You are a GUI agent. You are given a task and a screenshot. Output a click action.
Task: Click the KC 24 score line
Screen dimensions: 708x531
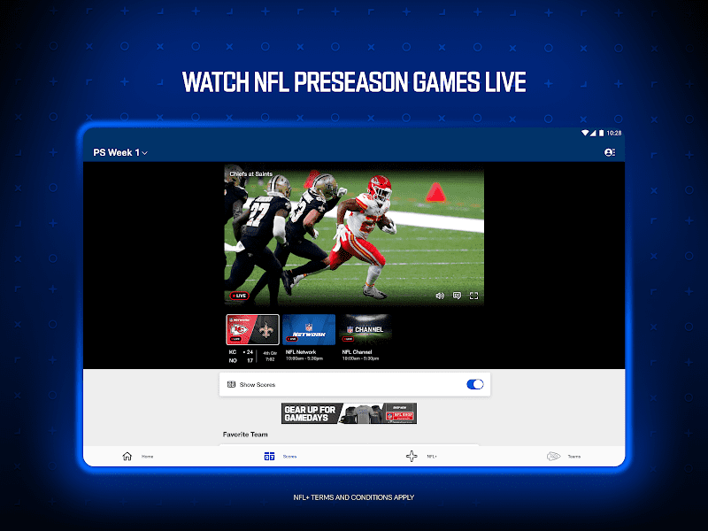click(241, 351)
